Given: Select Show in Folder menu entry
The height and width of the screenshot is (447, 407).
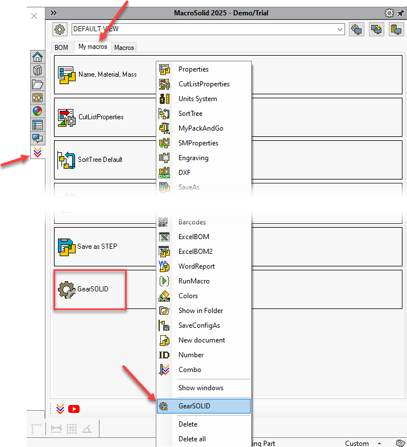Looking at the screenshot, I should 204,311.
